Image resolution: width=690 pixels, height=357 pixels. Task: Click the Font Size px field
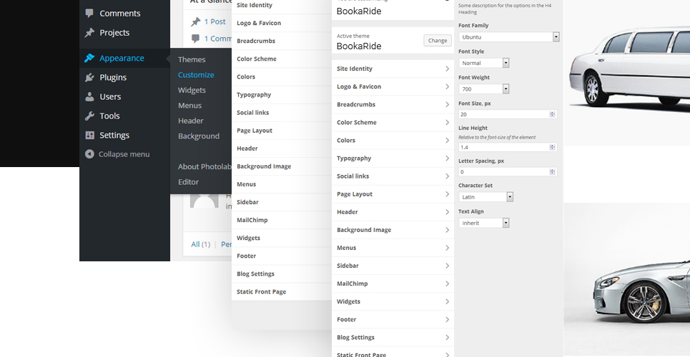(508, 114)
